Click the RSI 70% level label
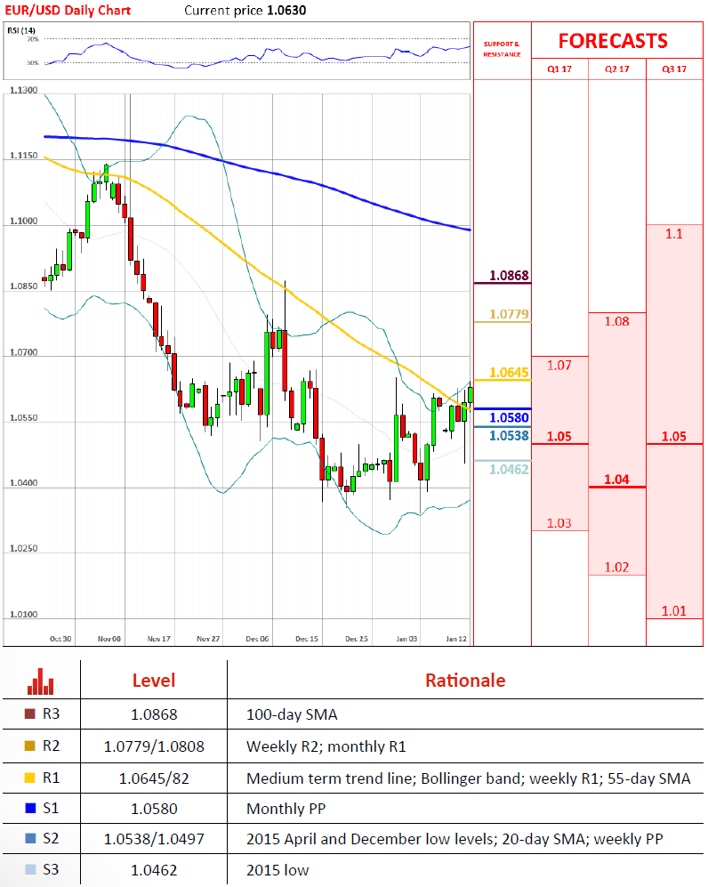 click(x=34, y=39)
